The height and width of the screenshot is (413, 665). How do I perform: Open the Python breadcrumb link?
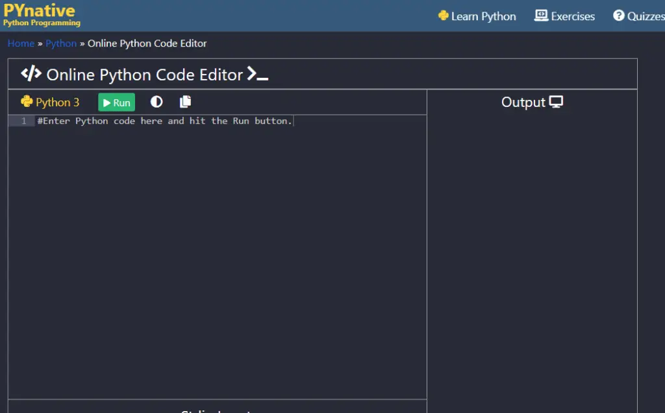pyautogui.click(x=61, y=43)
